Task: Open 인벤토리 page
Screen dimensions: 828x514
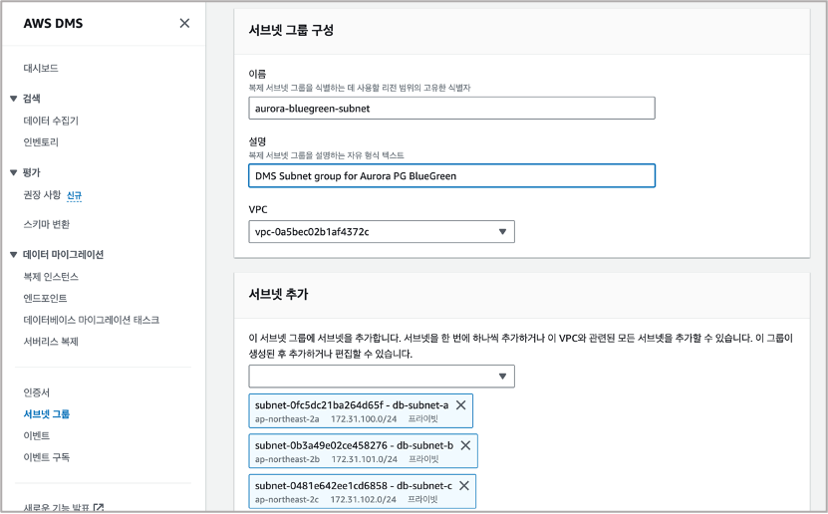Action: pyautogui.click(x=41, y=142)
